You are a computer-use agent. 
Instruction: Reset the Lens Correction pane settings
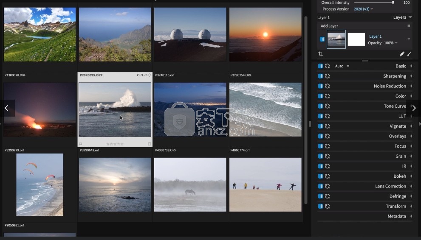click(327, 186)
